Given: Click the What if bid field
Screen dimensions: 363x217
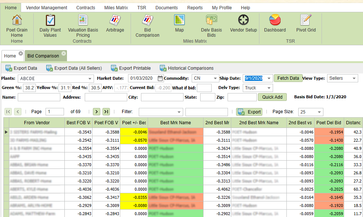Looking at the screenshot, I should tap(204, 88).
